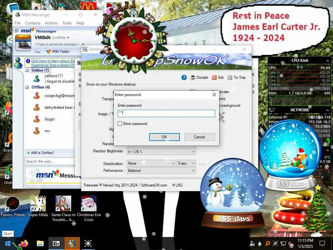This screenshot has width=333, height=250.
Task: Click the Donate coffee cup icon
Action: coord(193,77)
